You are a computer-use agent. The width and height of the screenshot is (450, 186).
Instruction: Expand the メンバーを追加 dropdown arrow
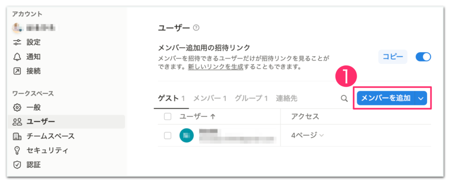pyautogui.click(x=421, y=99)
